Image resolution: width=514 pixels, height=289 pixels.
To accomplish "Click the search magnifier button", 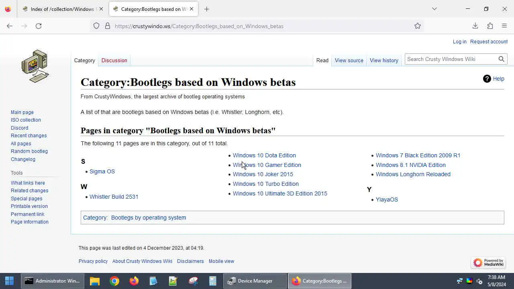I will (501, 59).
